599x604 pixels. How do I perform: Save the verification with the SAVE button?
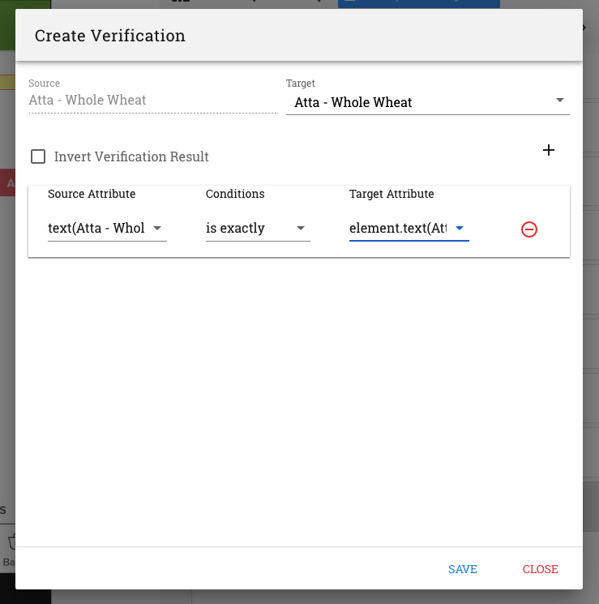click(463, 569)
